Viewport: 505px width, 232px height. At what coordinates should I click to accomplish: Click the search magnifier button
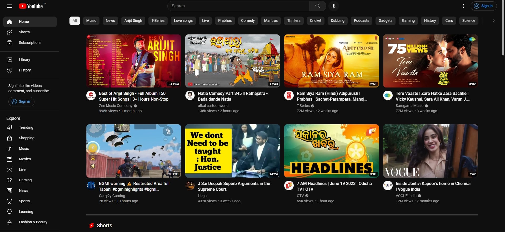point(318,6)
